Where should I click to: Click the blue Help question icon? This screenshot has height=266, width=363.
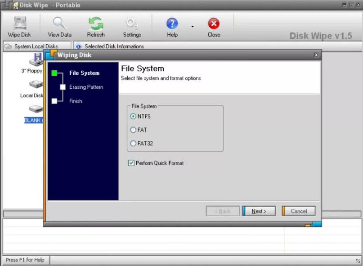(x=172, y=23)
